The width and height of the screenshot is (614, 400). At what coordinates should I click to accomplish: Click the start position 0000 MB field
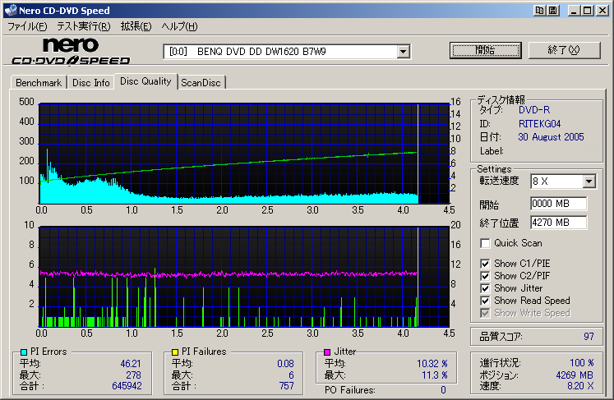(558, 204)
